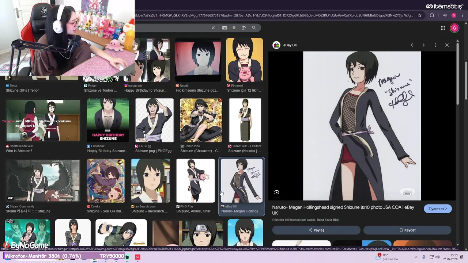This screenshot has width=468, height=263.
Task: Click the 'Shizune GIFs | Tenor' caption
Action: click(x=22, y=91)
